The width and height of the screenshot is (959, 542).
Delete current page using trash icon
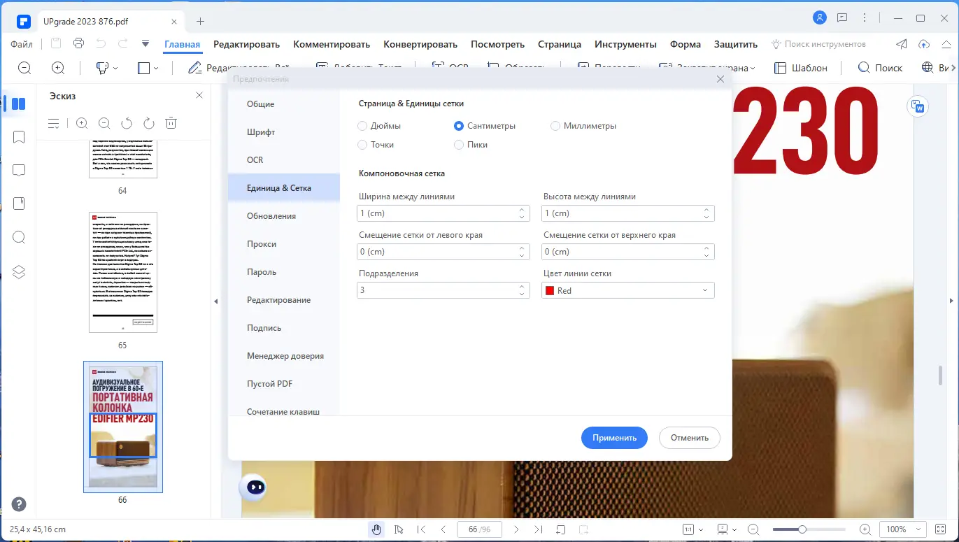pos(170,123)
